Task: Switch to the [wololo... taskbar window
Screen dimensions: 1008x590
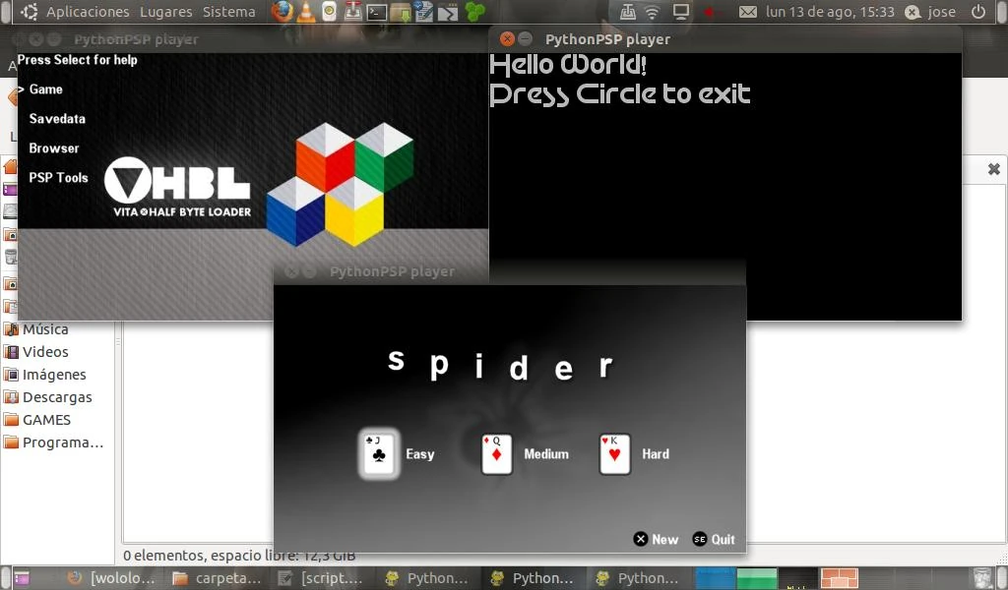Action: click(x=110, y=578)
